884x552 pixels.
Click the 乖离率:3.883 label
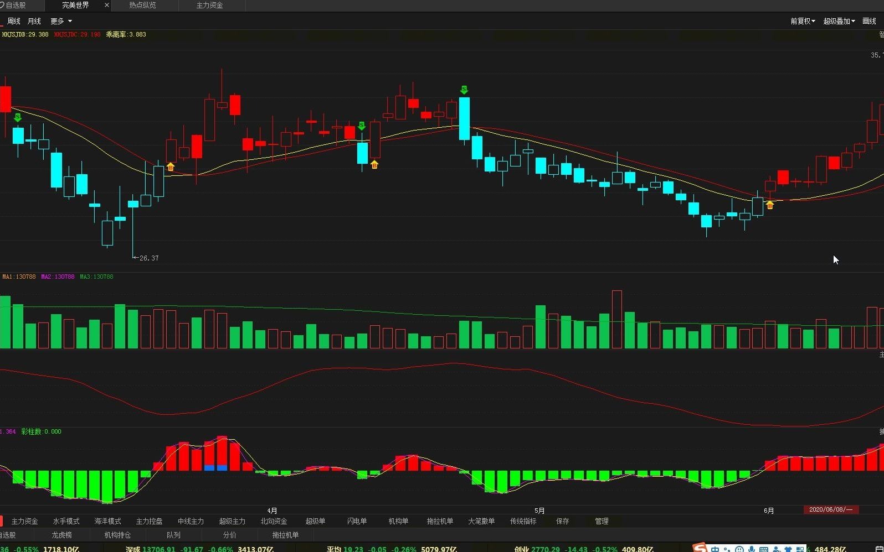tap(126, 34)
